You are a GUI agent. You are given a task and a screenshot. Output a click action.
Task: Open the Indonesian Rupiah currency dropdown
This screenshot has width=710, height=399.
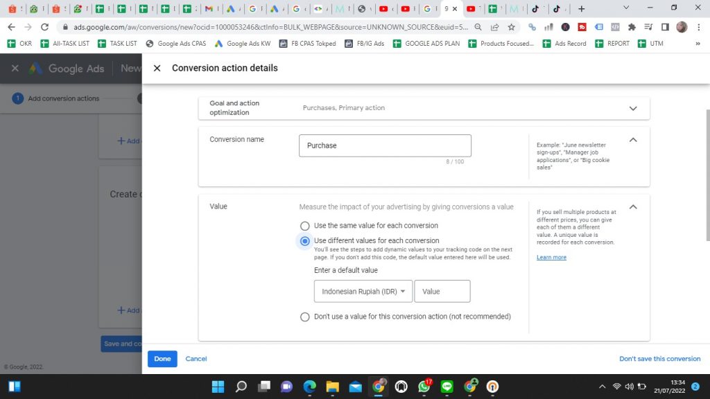(363, 292)
